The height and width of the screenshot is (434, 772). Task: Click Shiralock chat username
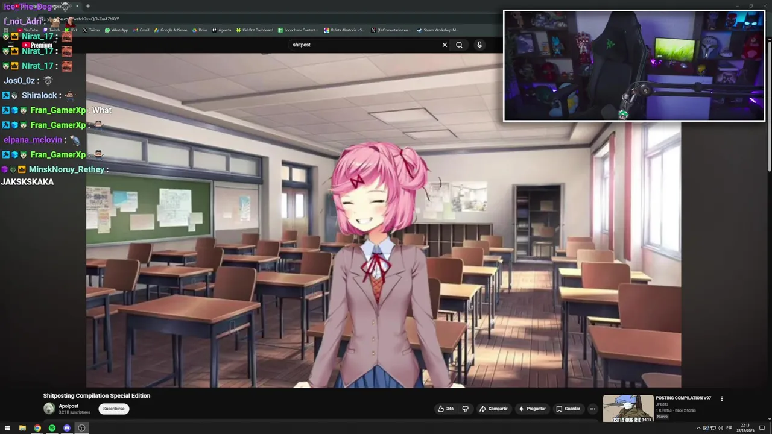click(39, 95)
